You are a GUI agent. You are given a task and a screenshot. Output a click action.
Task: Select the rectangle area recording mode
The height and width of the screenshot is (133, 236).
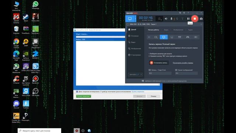pos(156,37)
